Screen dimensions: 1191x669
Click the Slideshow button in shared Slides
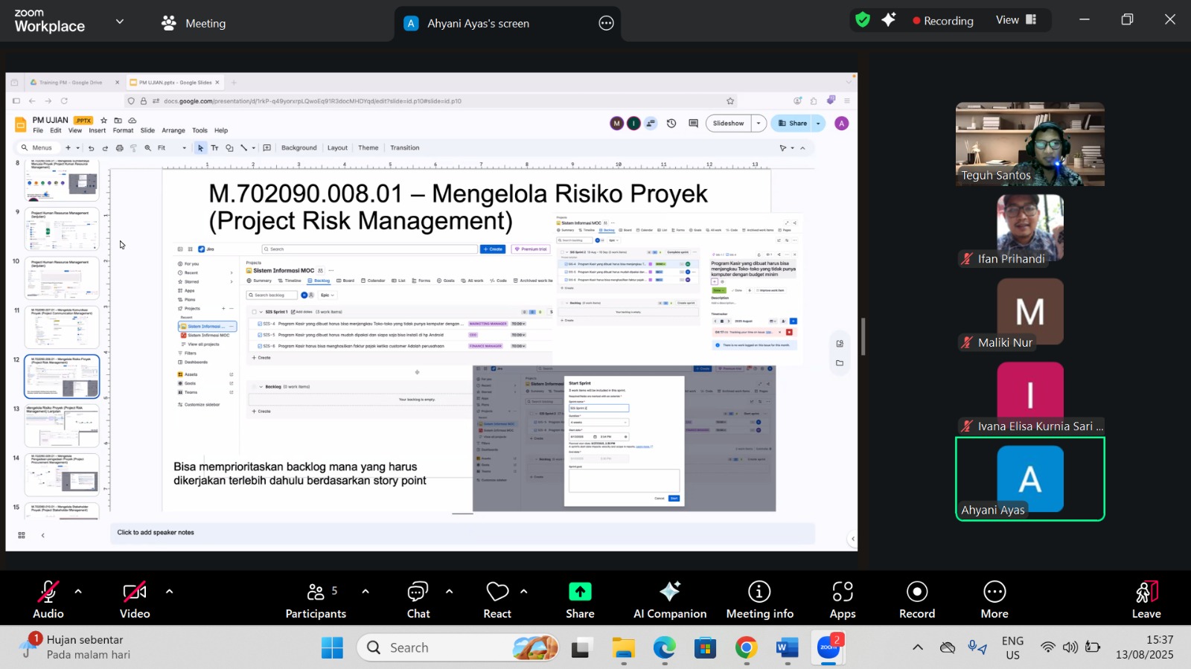pos(728,124)
